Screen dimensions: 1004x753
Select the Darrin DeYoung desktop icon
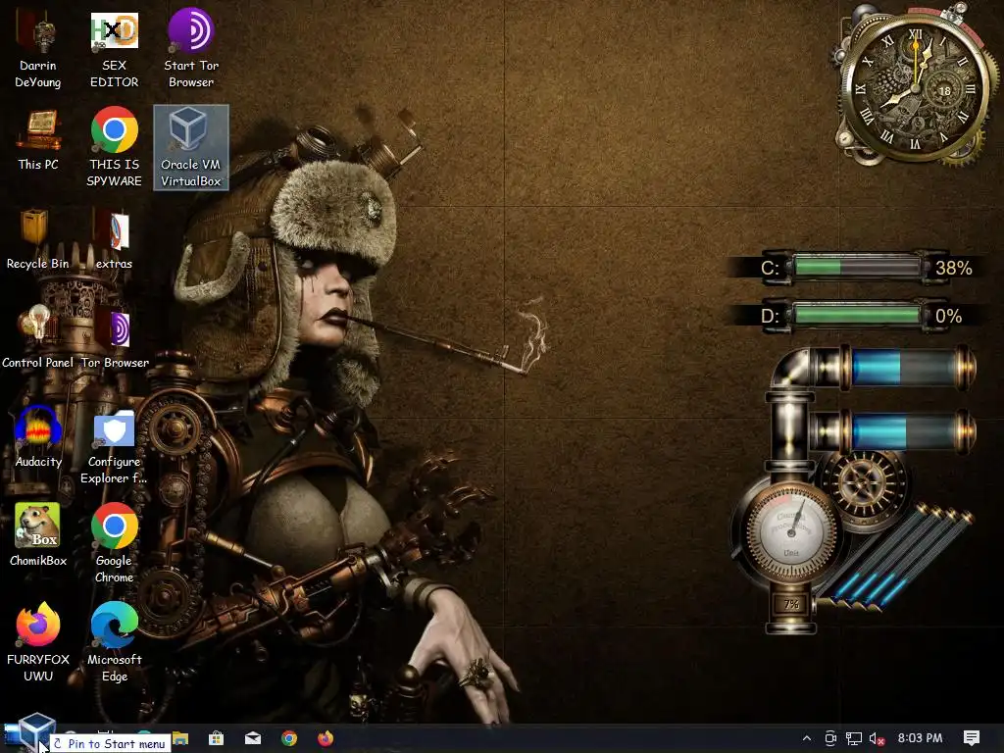tap(38, 49)
